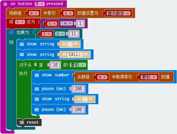Edit the number 1 in the addition block
Viewport: 177px width, 134px height.
click(x=80, y=24)
